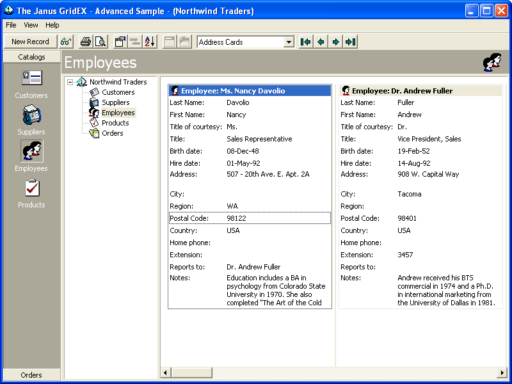This screenshot has width=512, height=384.
Task: Click hire date "14-Aug-92"
Action: [413, 163]
